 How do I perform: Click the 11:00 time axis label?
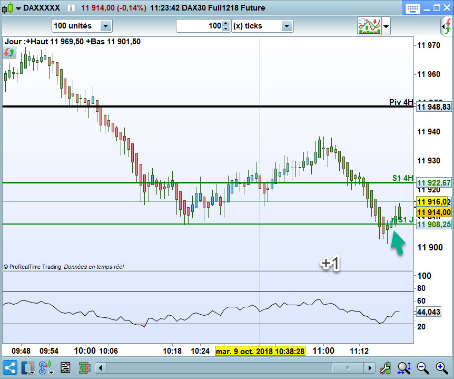click(323, 351)
